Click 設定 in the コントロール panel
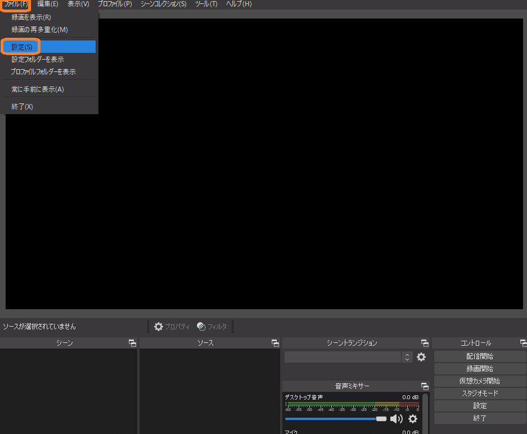This screenshot has height=434, width=527. tap(480, 406)
